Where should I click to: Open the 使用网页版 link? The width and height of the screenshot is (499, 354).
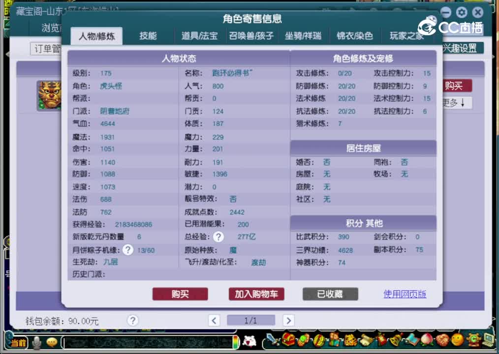(x=405, y=294)
